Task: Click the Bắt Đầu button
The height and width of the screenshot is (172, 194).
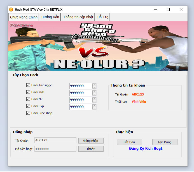Action: (x=129, y=142)
